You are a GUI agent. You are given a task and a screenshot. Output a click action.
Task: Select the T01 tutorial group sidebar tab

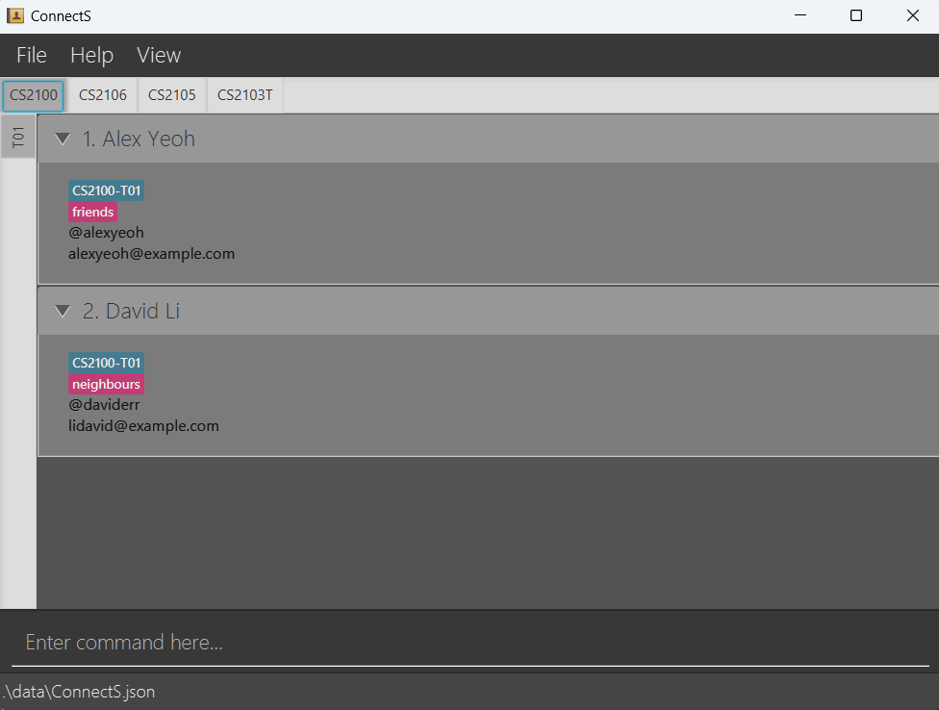coord(17,136)
